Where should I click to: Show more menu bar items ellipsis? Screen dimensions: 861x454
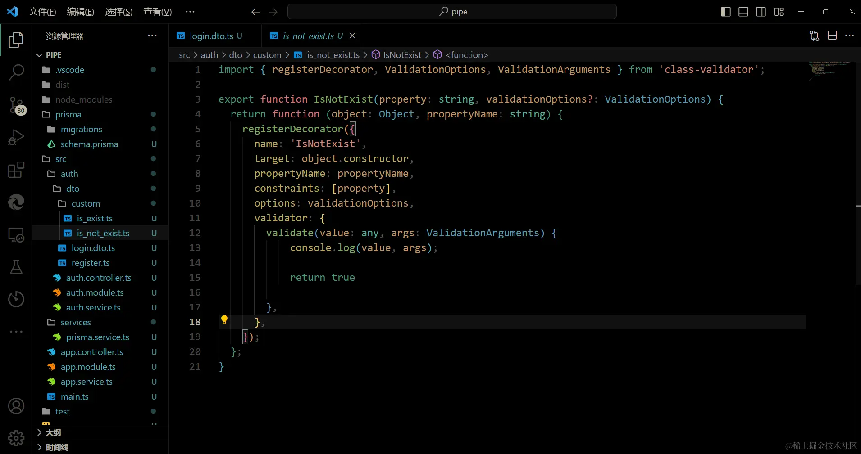click(190, 12)
